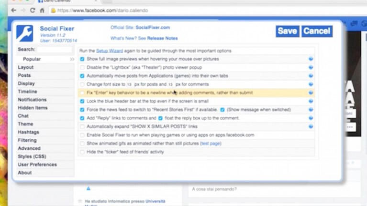Enable Social Fixer on apps.facebook.com
This screenshot has height=206, width=367.
click(82, 135)
